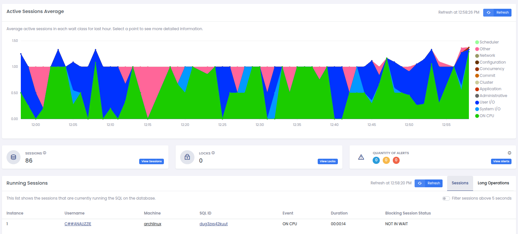518x234 pixels.
Task: Click the SQL ID column header
Action: point(206,213)
